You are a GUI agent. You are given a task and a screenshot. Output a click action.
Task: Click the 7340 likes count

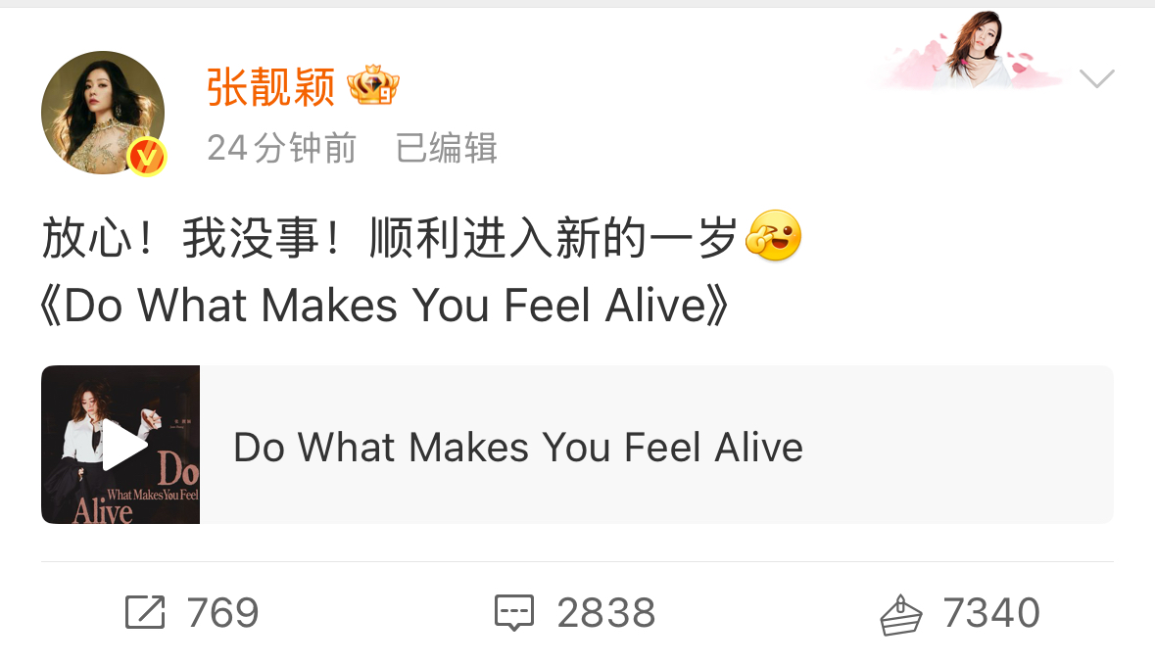point(991,613)
